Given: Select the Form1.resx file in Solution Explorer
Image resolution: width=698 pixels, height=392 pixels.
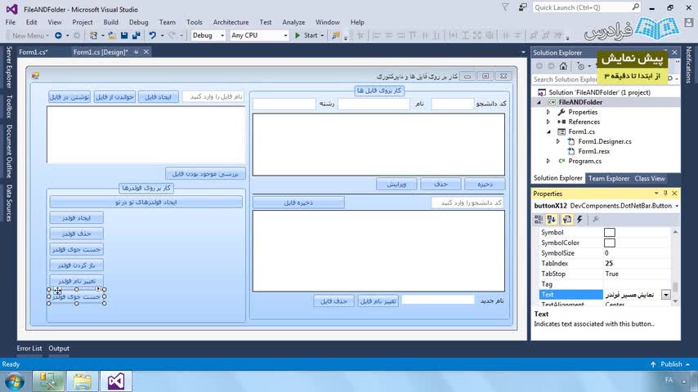Looking at the screenshot, I should pos(593,151).
